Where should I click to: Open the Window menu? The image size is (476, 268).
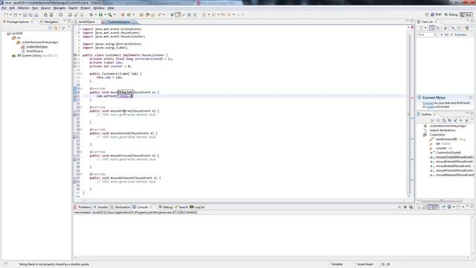[x=99, y=8]
